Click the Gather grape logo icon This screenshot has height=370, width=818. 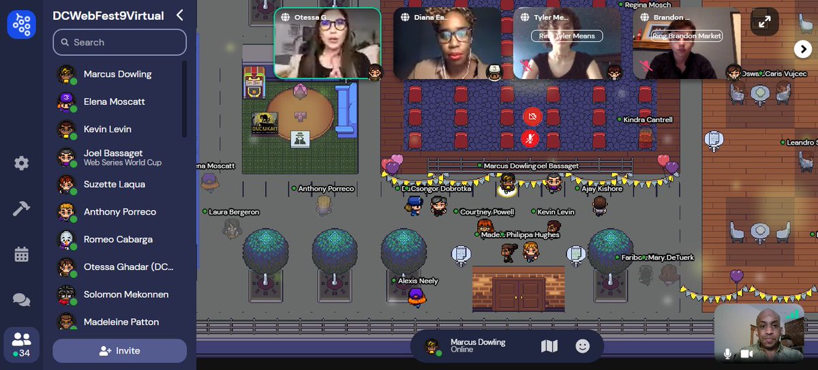(x=21, y=24)
